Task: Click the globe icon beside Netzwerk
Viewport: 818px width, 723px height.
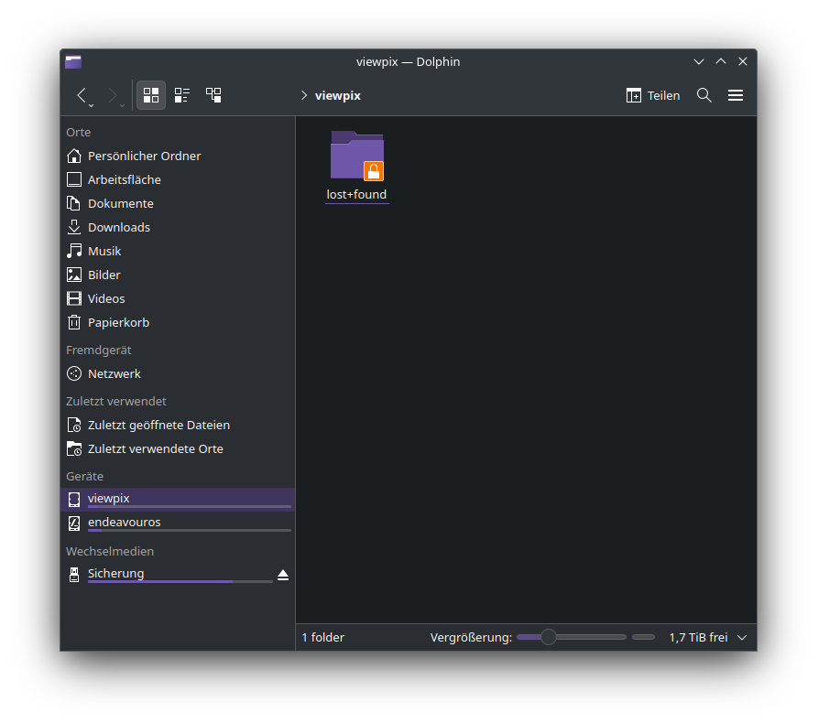Action: coord(74,373)
